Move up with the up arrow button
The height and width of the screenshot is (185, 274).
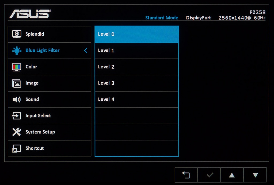232,175
